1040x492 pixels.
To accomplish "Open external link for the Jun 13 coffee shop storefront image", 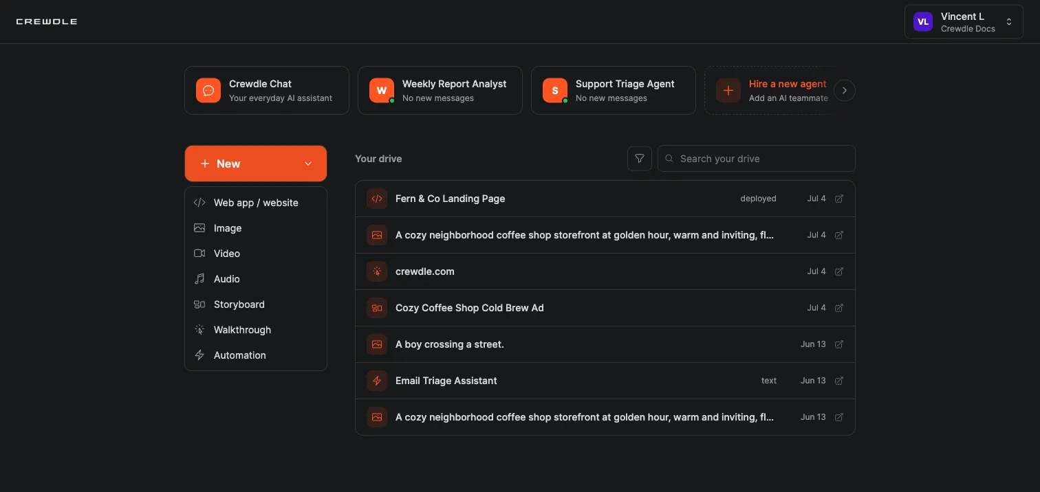I will [x=839, y=417].
